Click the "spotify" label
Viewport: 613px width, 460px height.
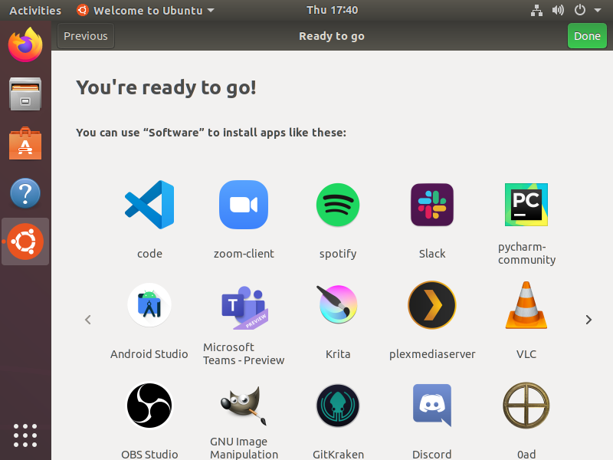[x=338, y=255]
